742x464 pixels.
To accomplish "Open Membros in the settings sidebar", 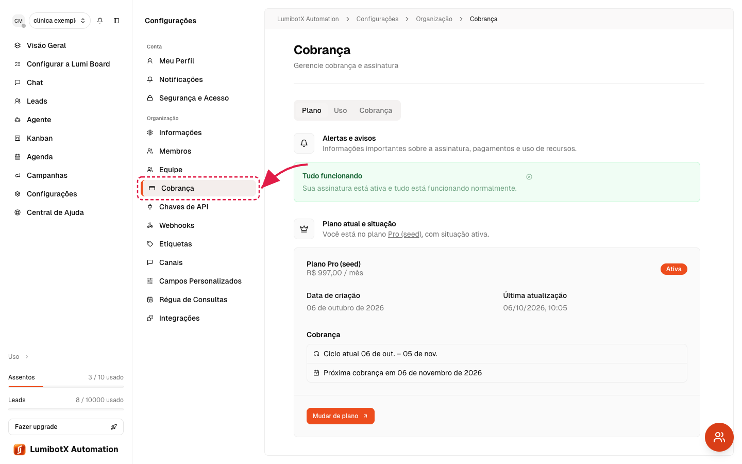I will click(x=198, y=151).
